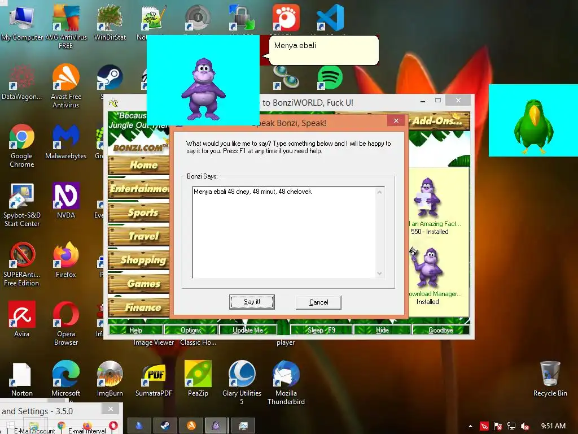Open Visual Studio Code desktop shortcut
578x434 pixels.
330,18
